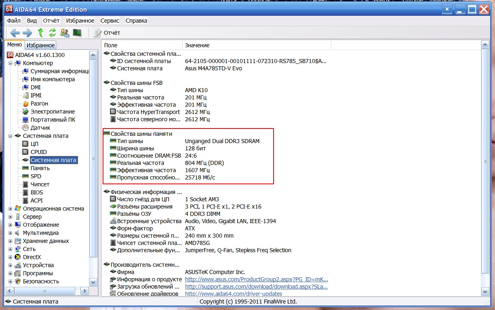Image resolution: width=495 pixels, height=310 pixels.
Task: Expand the Сервер node
Action: 11,217
